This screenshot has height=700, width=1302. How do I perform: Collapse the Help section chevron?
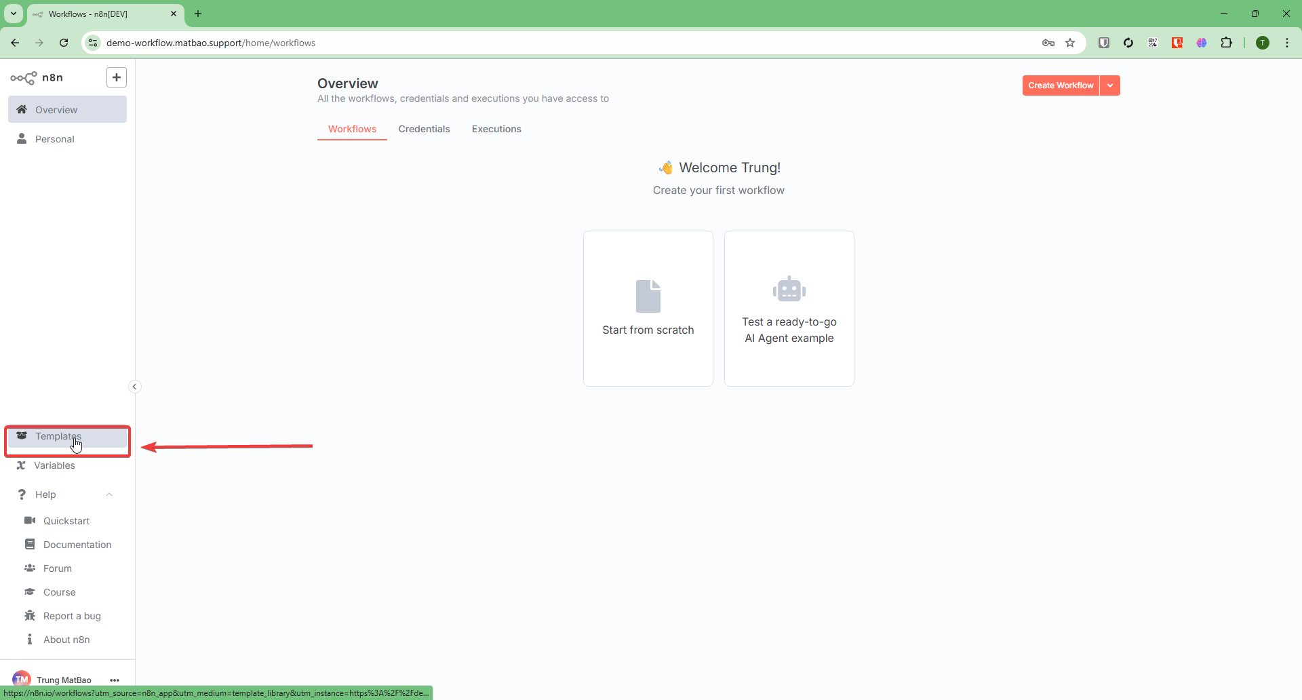pos(109,494)
